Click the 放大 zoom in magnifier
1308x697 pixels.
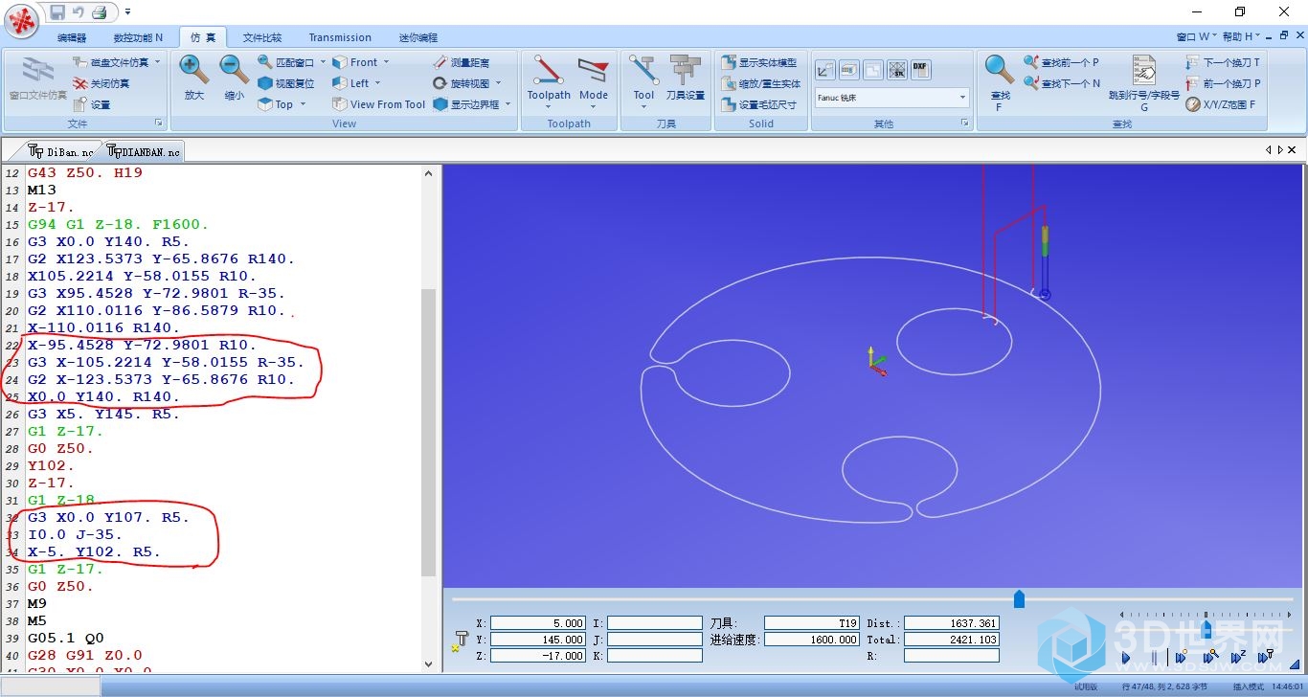point(194,79)
